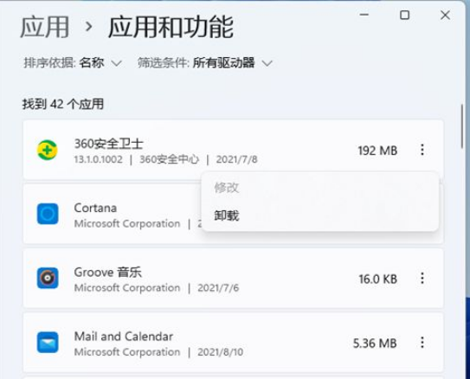
Task: Click the 360安全卫士 app name
Action: [109, 144]
